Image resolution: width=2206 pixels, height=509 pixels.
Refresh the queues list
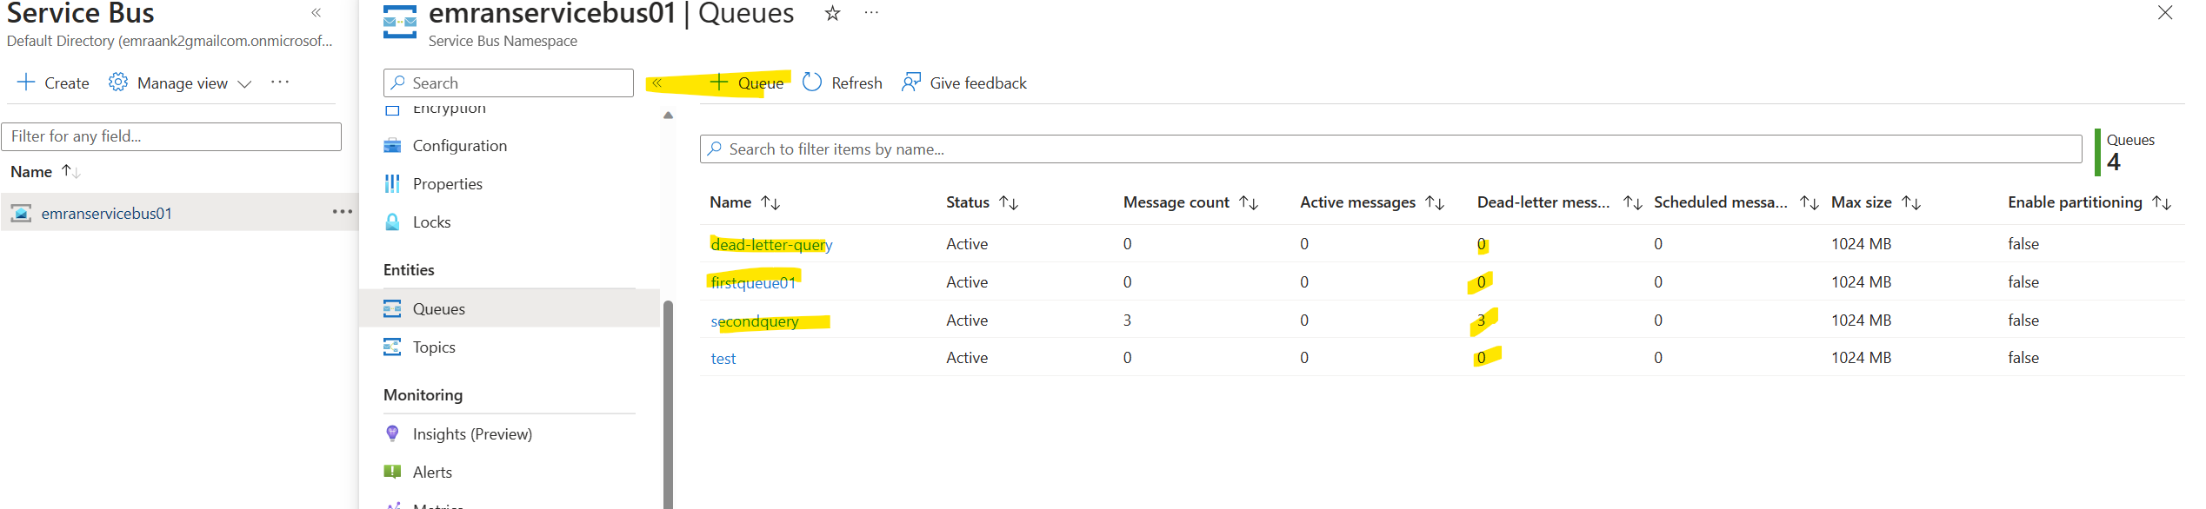click(842, 83)
